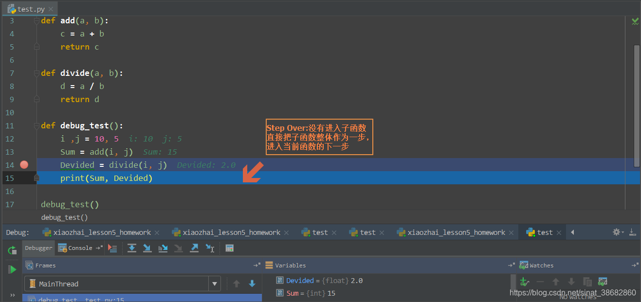The image size is (641, 302).
Task: Hide Frames panel via its pin icon
Action: (257, 266)
